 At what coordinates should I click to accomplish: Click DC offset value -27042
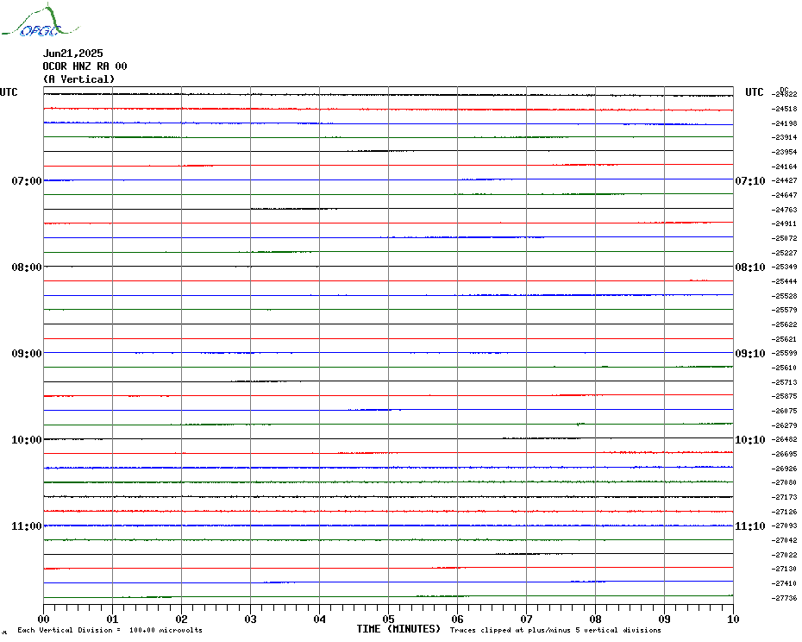(x=785, y=541)
